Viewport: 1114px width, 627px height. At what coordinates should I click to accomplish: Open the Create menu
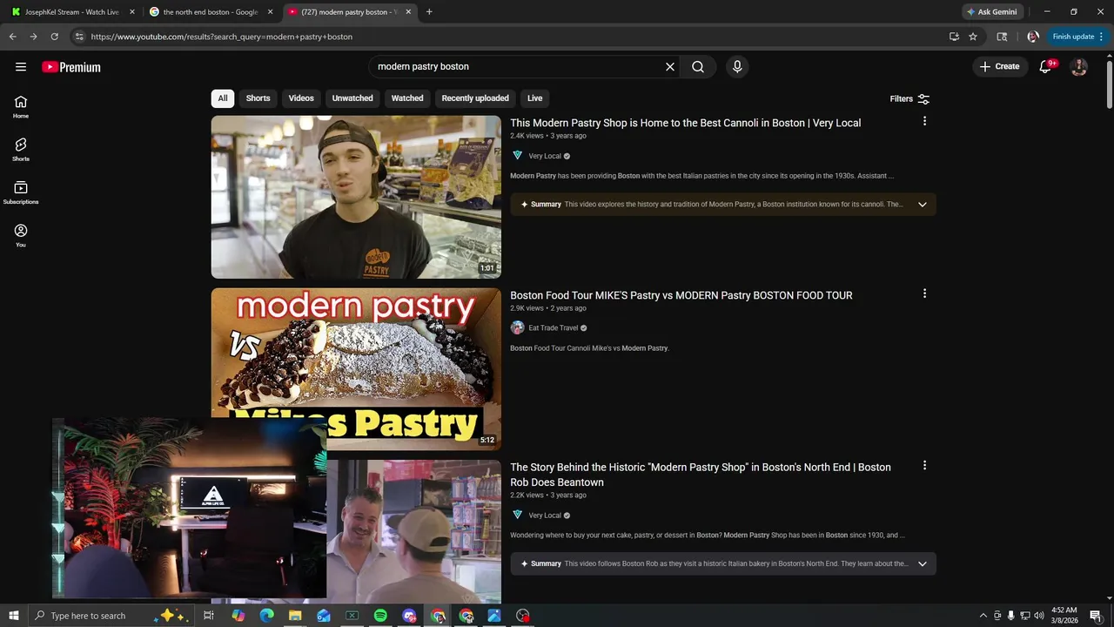click(999, 67)
